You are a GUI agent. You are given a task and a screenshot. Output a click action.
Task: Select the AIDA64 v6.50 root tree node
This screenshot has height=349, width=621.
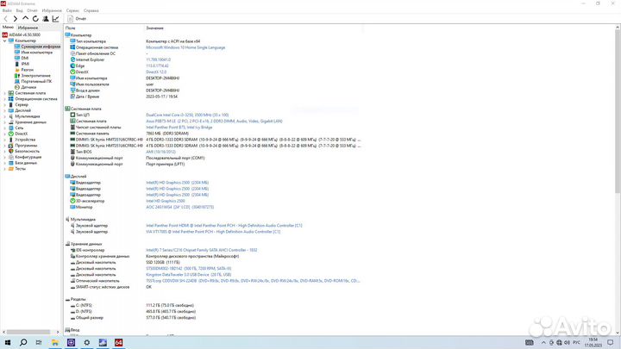pos(24,34)
